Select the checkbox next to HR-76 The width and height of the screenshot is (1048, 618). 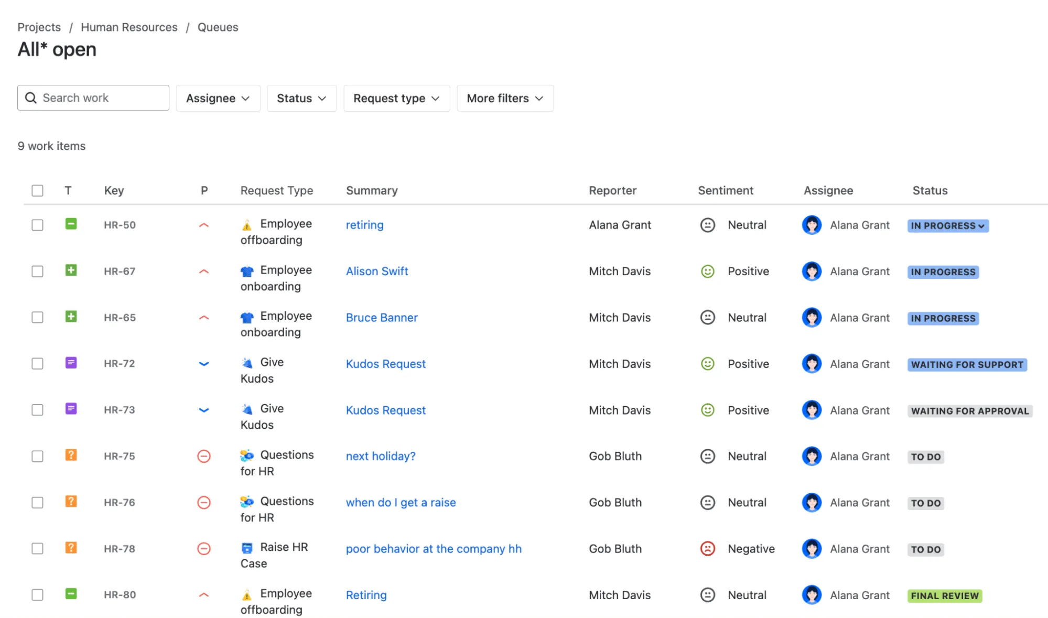coord(37,502)
